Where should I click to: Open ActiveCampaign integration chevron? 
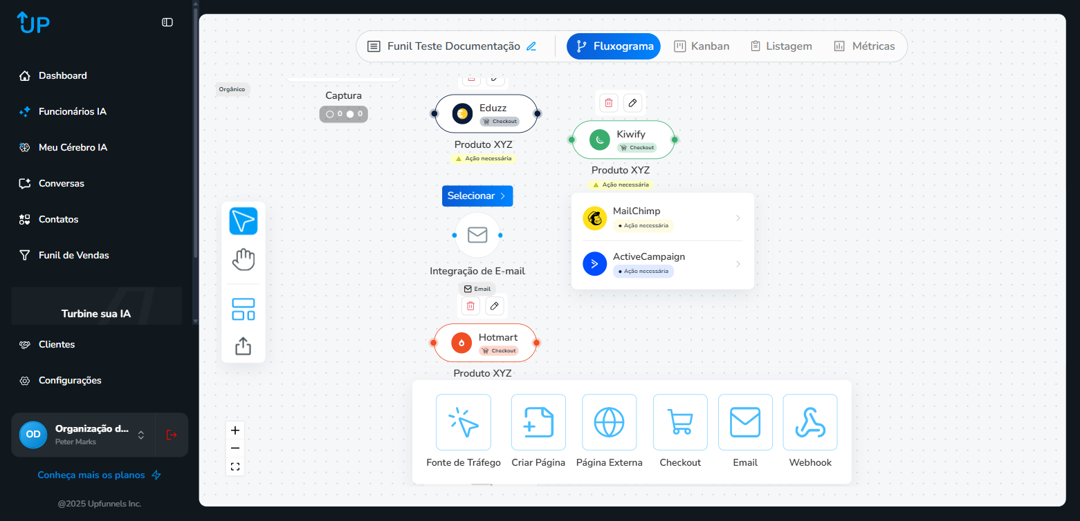(x=738, y=264)
